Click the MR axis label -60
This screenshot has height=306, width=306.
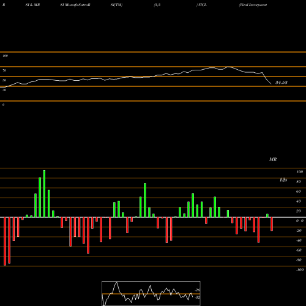[299, 250]
